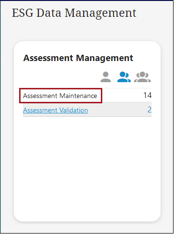The image size is (174, 234).
Task: Select the single-person filter icon
Action: point(106,77)
